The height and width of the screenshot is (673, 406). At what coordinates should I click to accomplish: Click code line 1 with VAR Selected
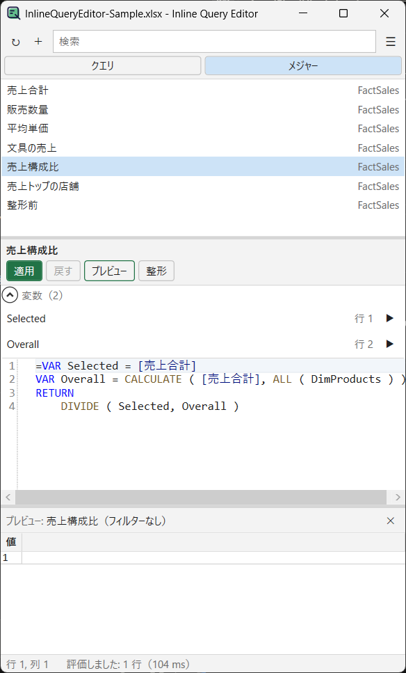pyautogui.click(x=116, y=365)
